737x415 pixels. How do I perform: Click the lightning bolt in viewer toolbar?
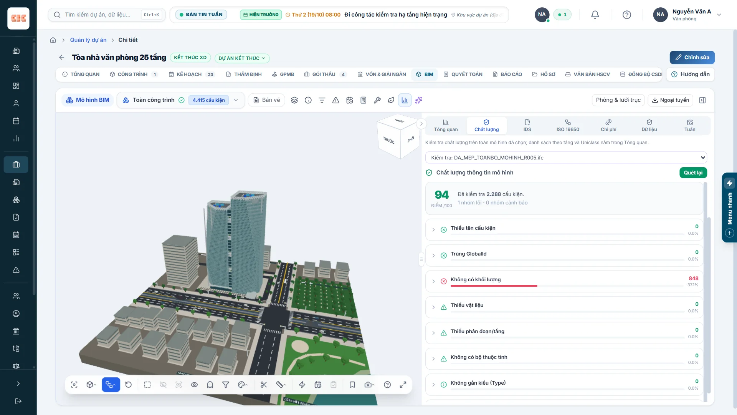tap(302, 385)
